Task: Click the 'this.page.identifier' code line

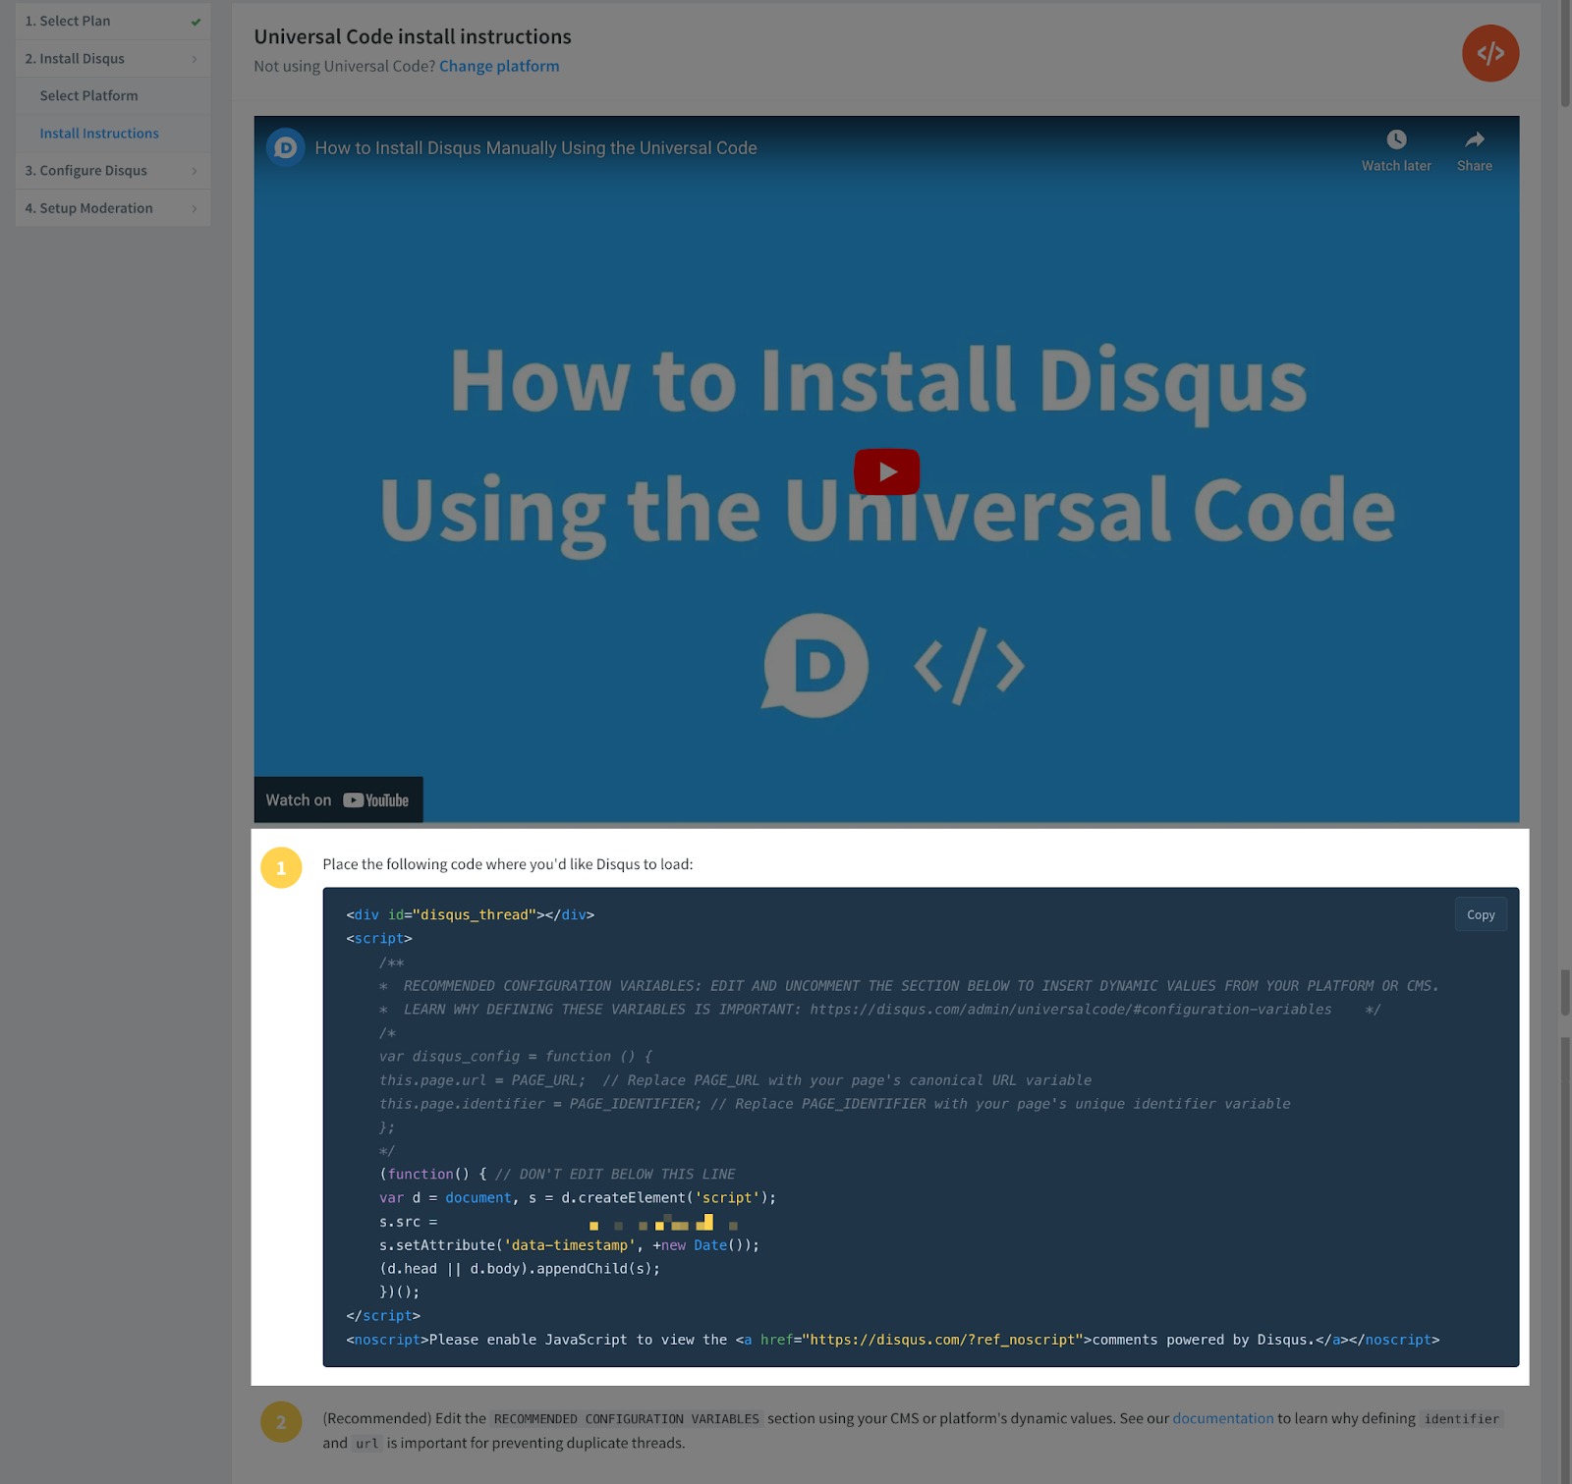Action: (835, 1104)
